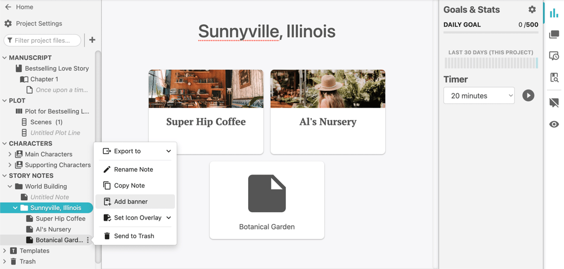Click the Home back arrow icon
The width and height of the screenshot is (564, 269).
point(8,7)
